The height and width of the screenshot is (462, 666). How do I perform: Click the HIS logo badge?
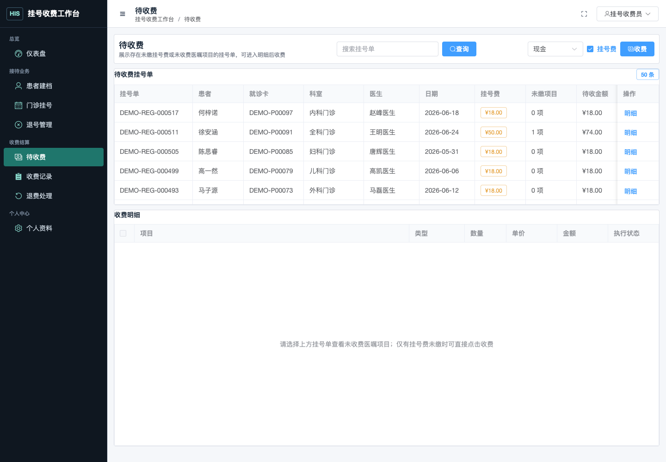[15, 14]
